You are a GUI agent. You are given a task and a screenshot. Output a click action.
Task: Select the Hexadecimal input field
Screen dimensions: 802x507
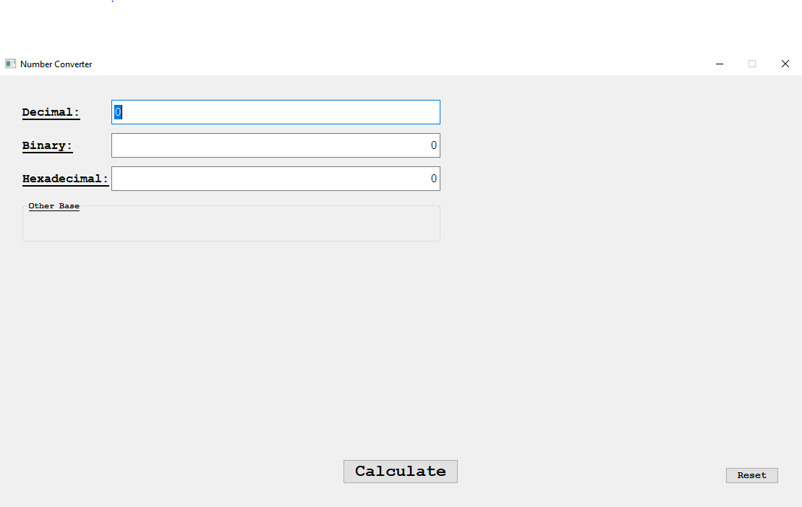coord(276,179)
